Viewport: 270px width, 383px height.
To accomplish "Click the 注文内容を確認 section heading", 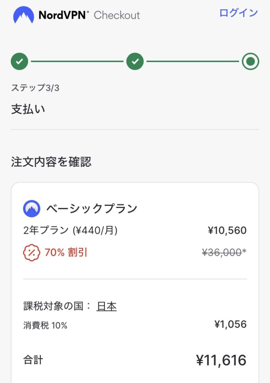I will click(x=51, y=162).
